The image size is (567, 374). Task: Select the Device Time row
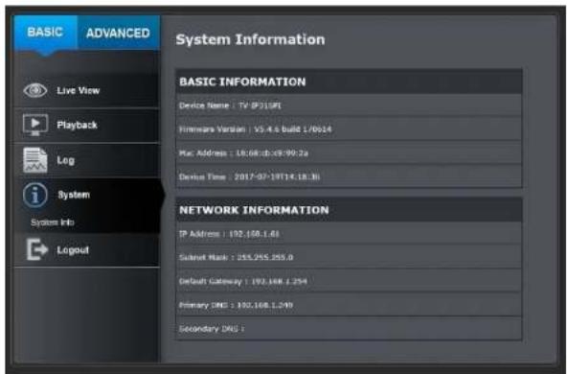(x=349, y=176)
